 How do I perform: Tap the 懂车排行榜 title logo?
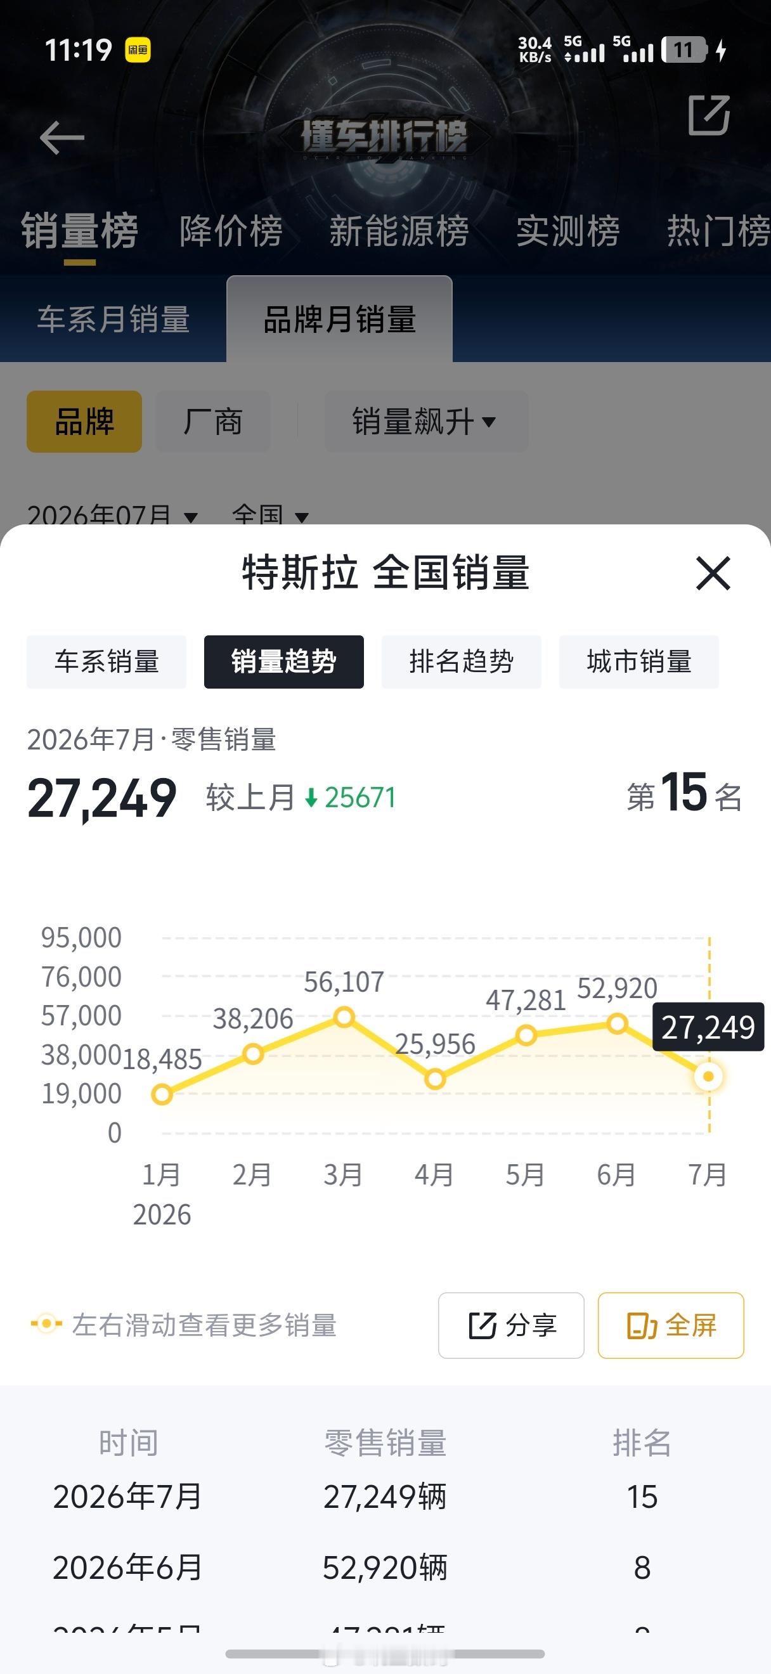384,138
